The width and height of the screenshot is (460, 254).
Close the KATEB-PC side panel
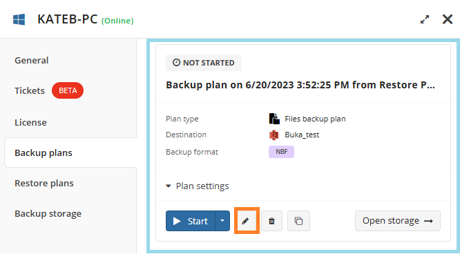448,19
